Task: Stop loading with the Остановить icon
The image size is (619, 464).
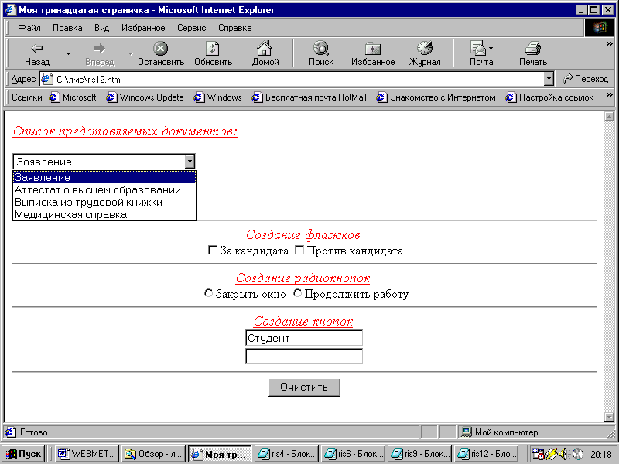Action: [161, 54]
